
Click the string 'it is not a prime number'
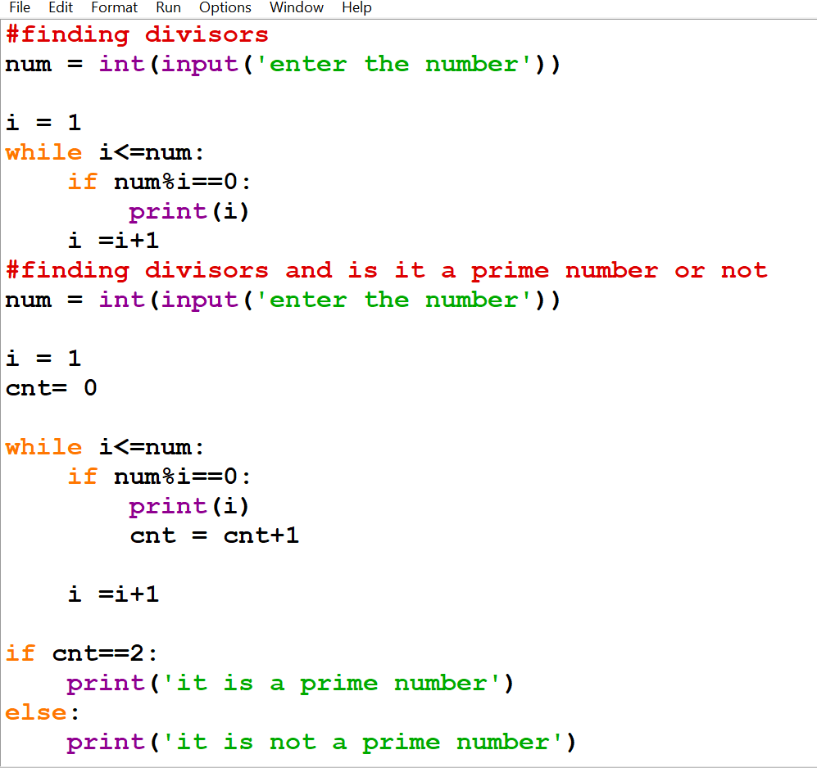[x=363, y=742]
